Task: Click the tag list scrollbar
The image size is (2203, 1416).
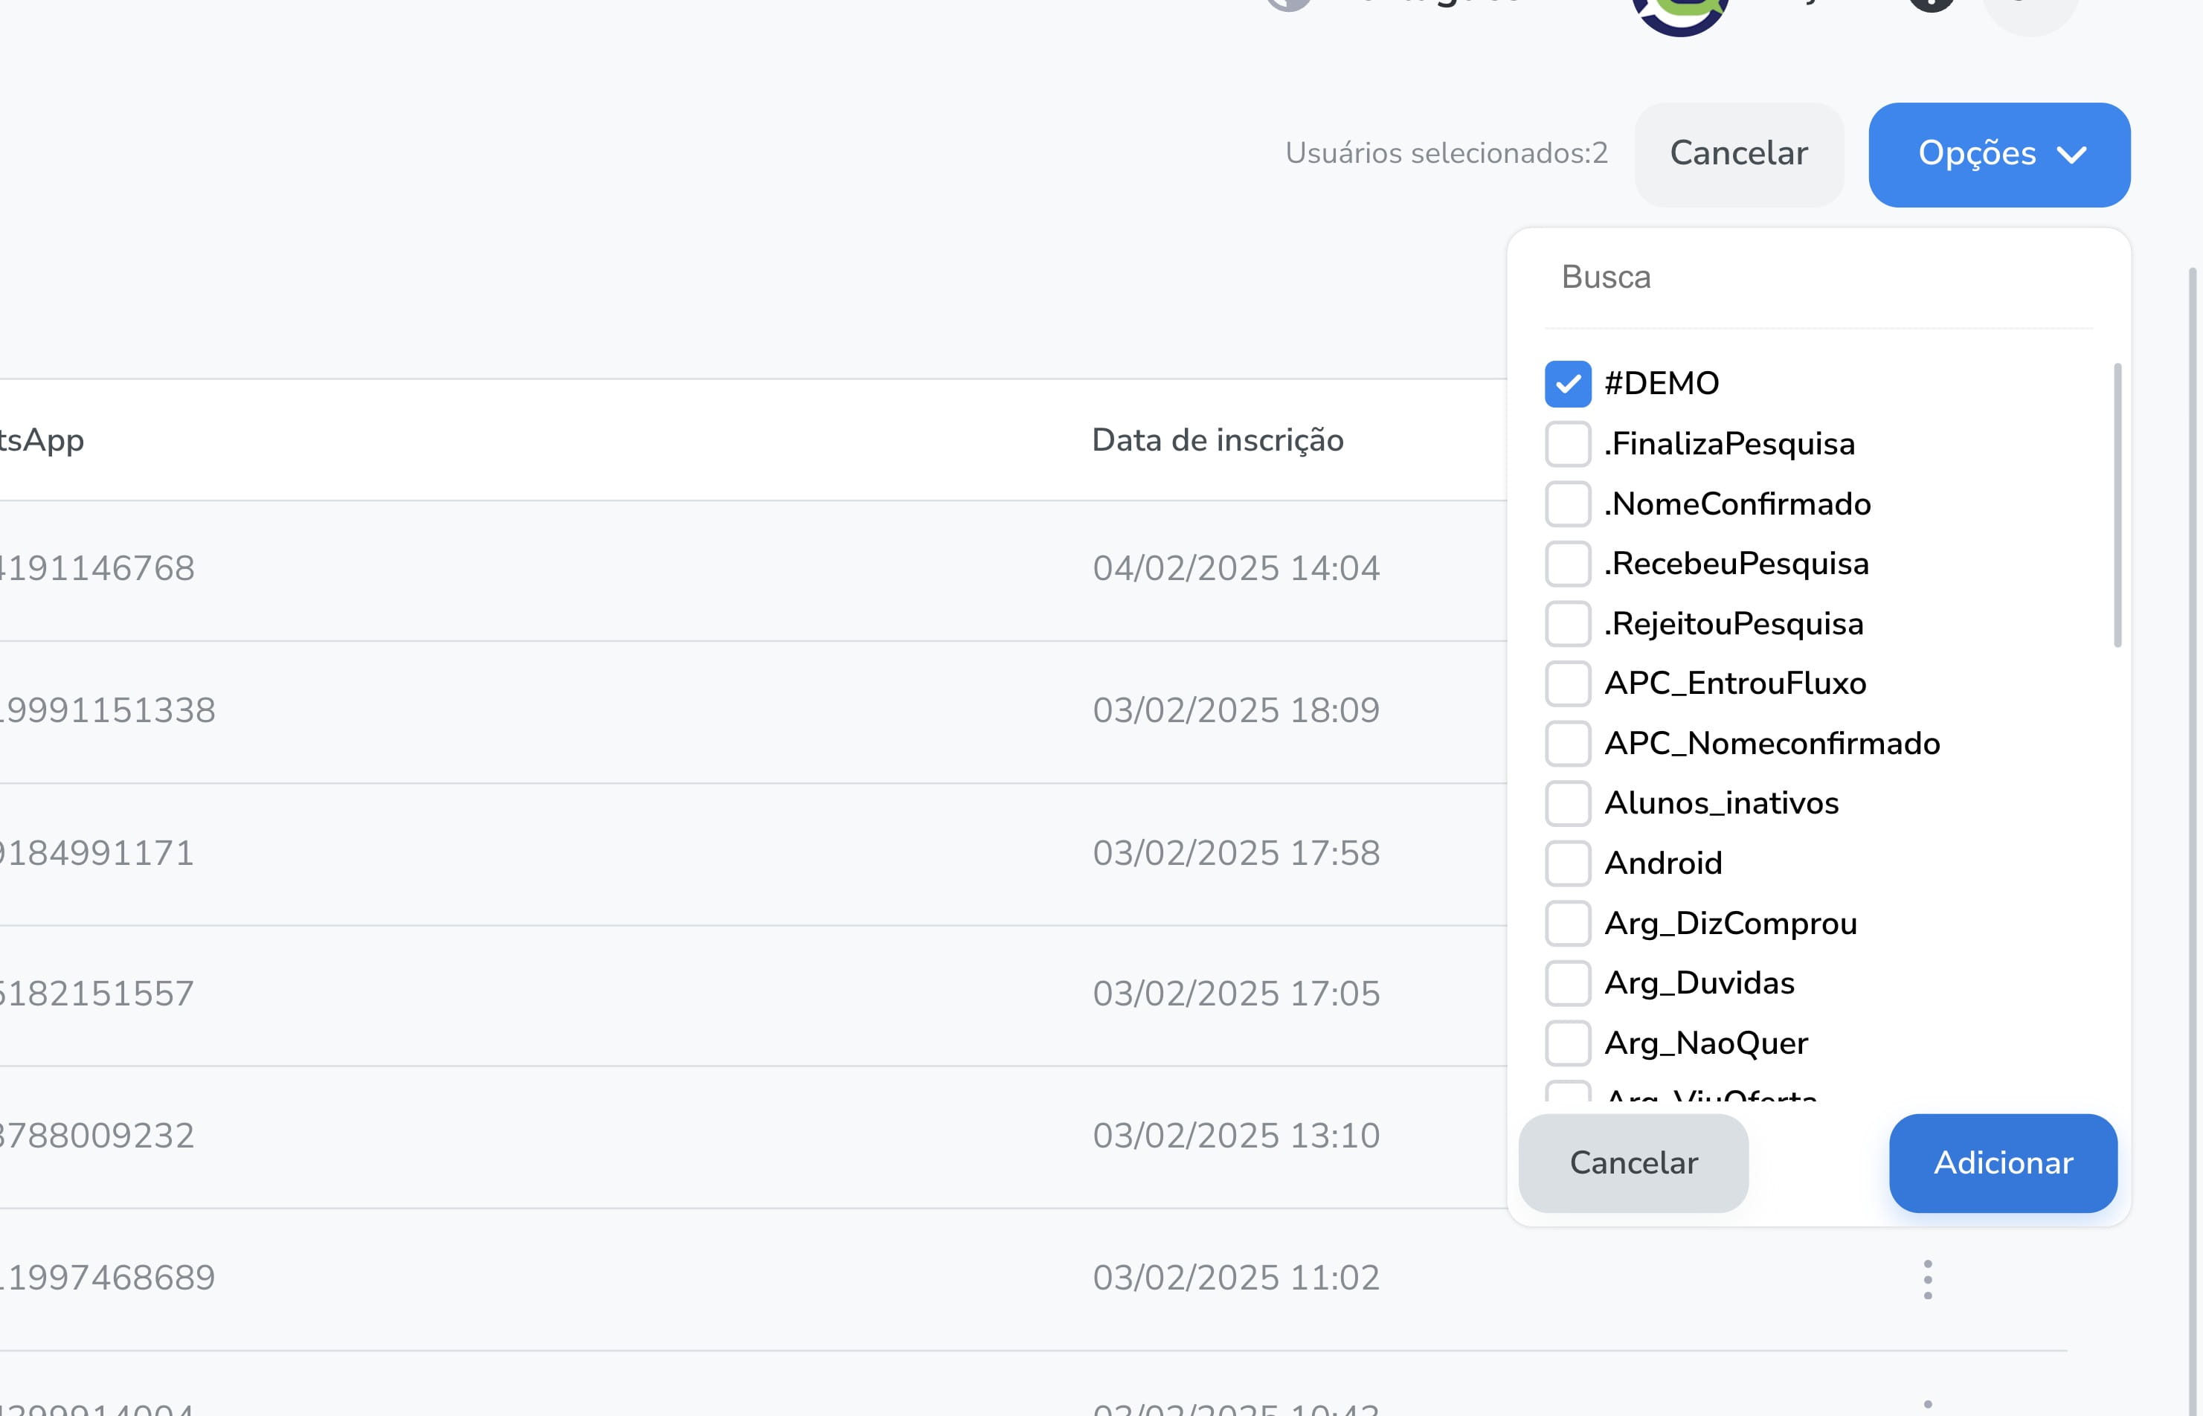Action: click(2117, 506)
